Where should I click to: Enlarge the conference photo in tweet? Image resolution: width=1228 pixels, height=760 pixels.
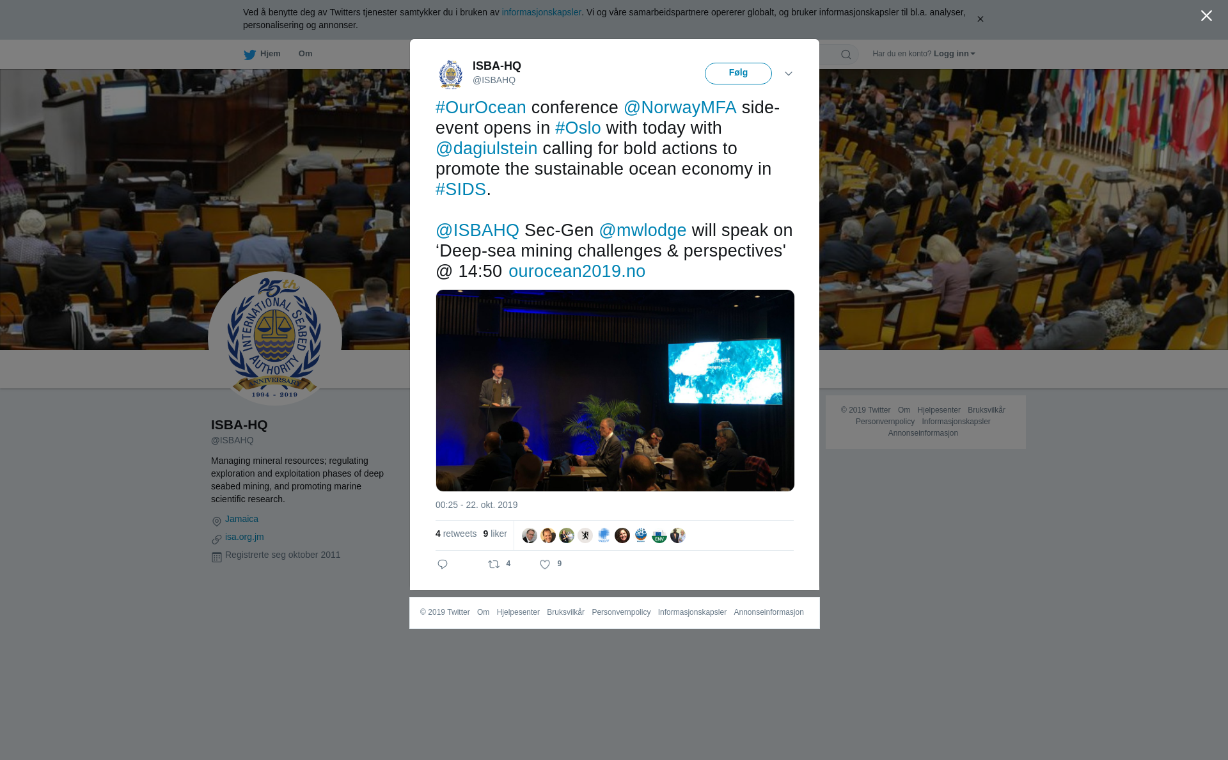pyautogui.click(x=615, y=390)
